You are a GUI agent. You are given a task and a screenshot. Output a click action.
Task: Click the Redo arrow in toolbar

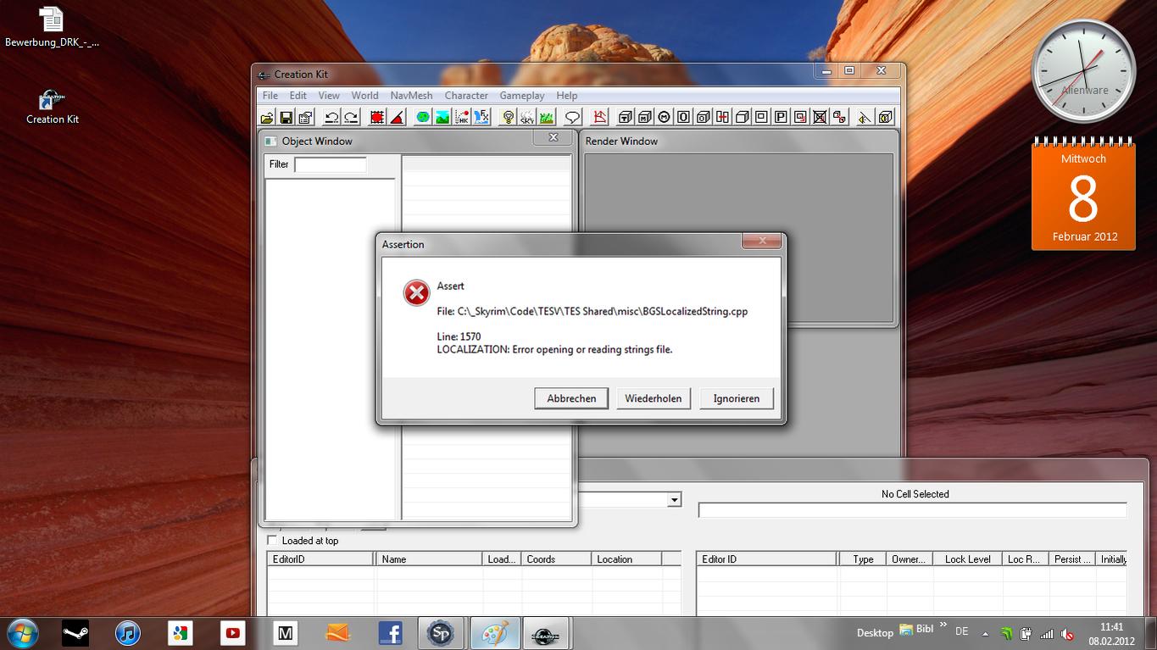point(350,117)
